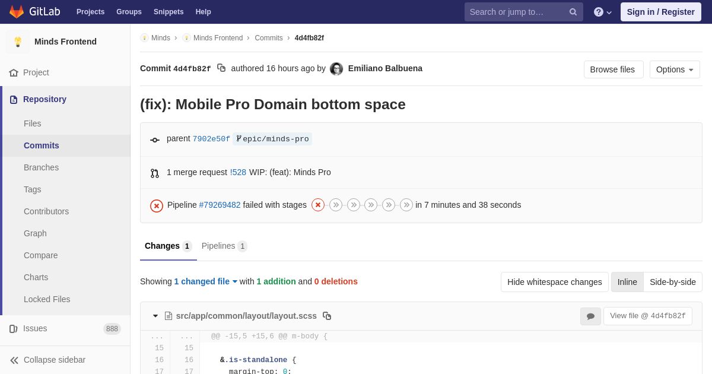Expand the 1 changed file dropdown
Screen dimensions: 712x374
[x=206, y=281]
